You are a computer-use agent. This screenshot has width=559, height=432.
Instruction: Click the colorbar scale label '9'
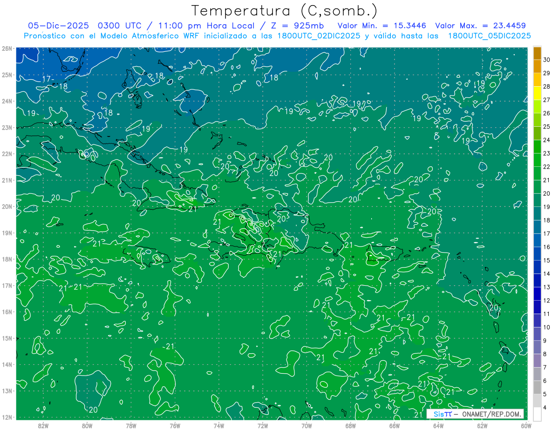point(545,340)
